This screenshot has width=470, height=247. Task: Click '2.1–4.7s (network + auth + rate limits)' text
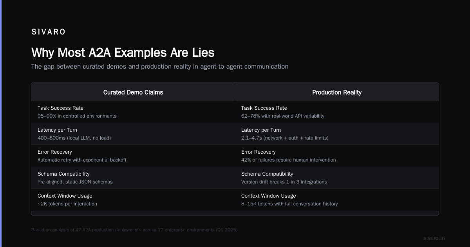tap(285, 138)
